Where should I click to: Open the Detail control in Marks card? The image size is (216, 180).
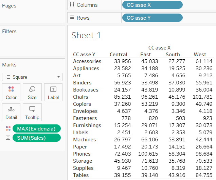[11, 112]
